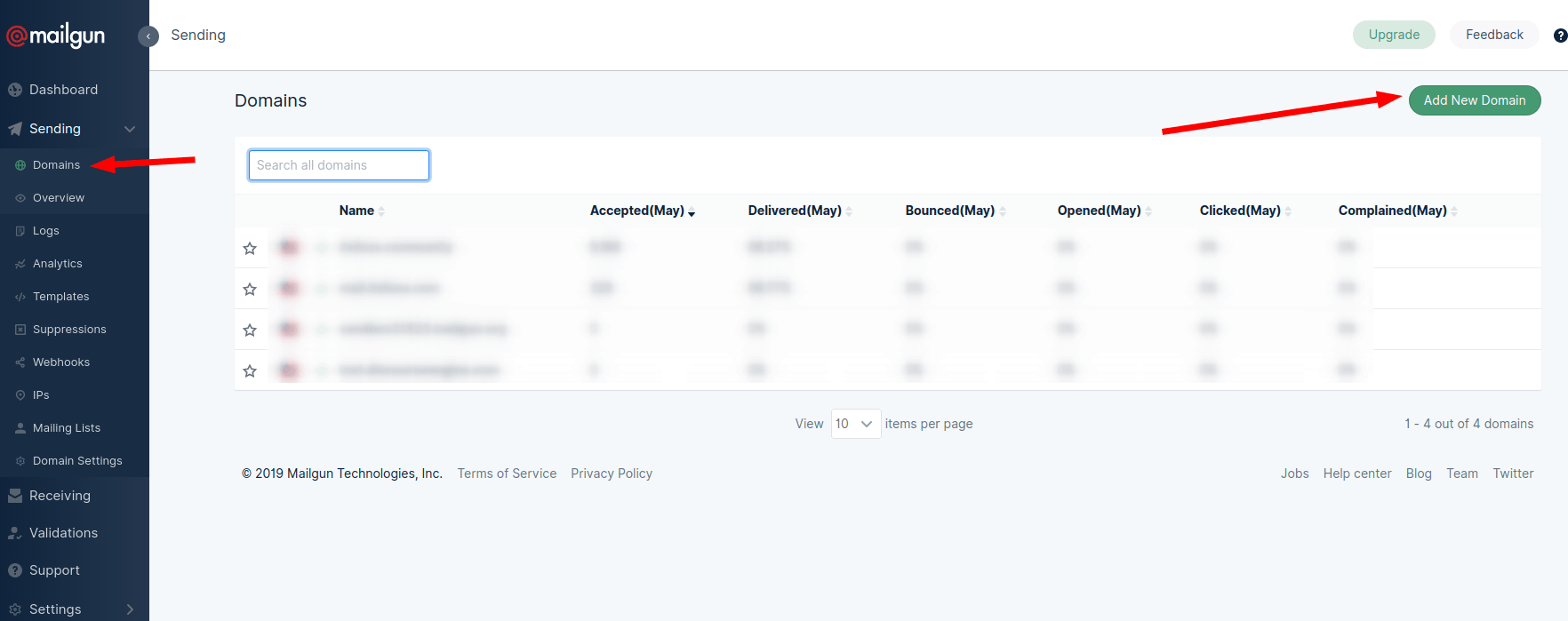This screenshot has height=621, width=1568.
Task: Go to Overview menu item
Action: click(59, 198)
